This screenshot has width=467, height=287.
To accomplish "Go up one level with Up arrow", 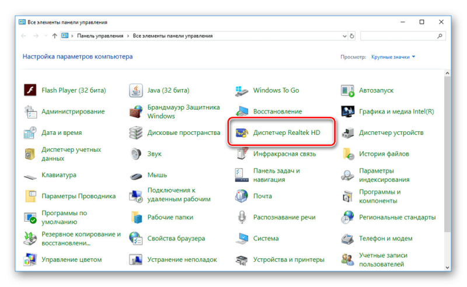I will pos(54,36).
